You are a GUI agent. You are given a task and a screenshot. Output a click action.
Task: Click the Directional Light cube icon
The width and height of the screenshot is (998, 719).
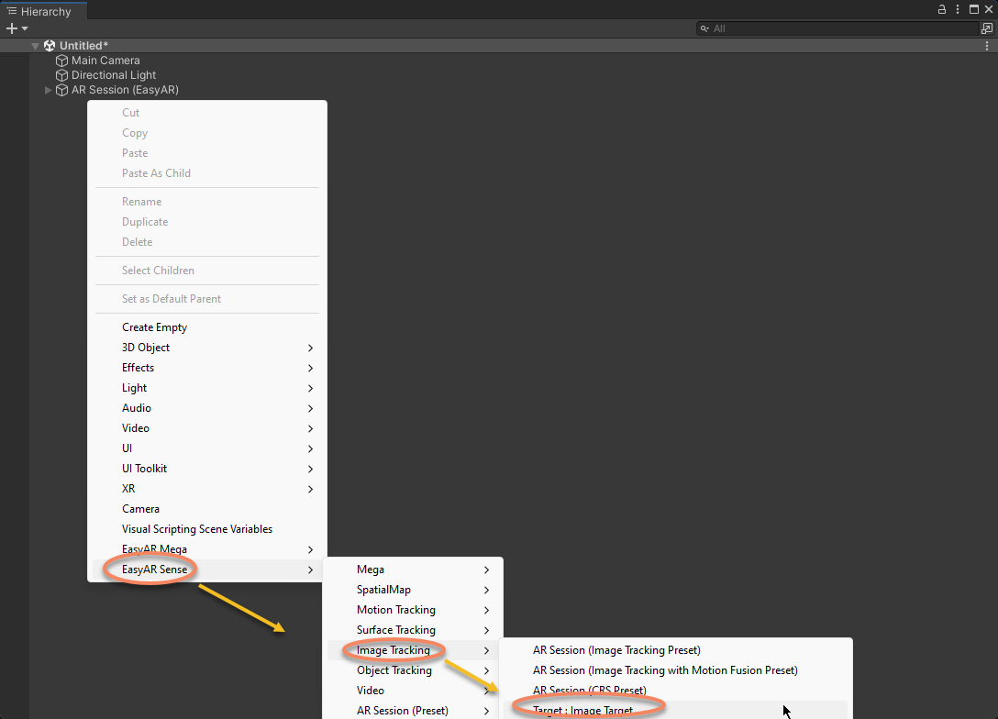click(62, 75)
